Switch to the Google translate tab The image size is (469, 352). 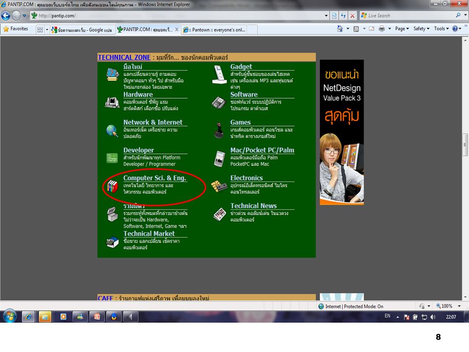[x=82, y=30]
